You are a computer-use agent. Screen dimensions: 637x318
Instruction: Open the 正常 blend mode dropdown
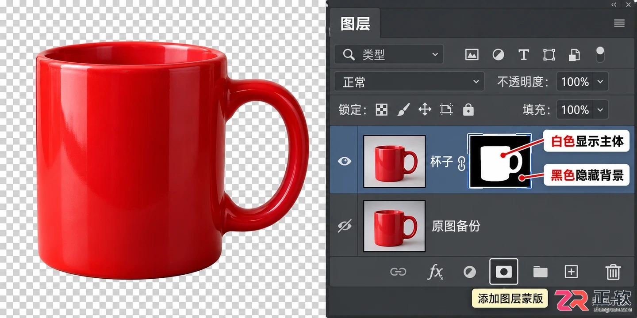[x=410, y=82]
